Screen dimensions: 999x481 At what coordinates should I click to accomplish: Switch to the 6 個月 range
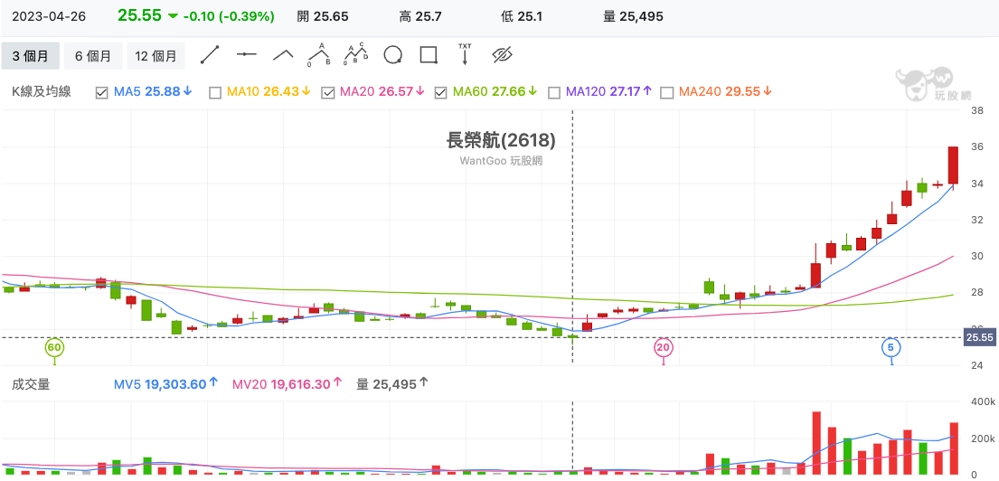[x=93, y=55]
